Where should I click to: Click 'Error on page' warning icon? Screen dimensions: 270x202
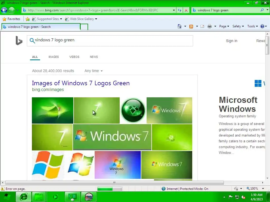pos(3,189)
